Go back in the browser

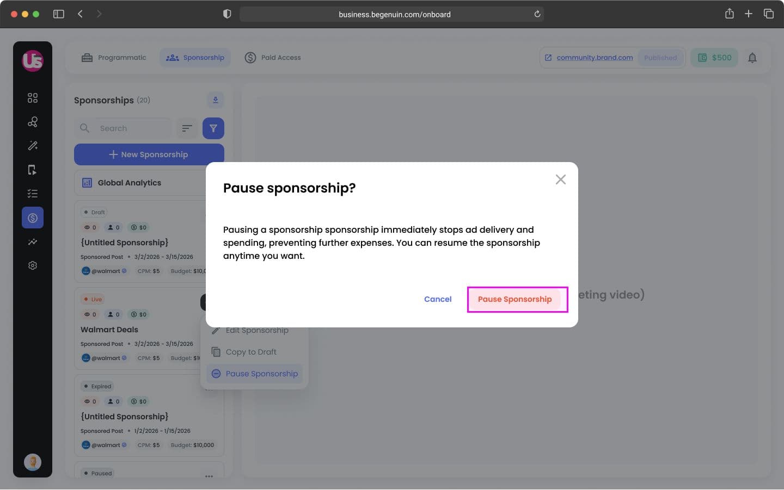click(x=81, y=14)
